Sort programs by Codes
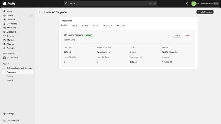 click(x=85, y=26)
